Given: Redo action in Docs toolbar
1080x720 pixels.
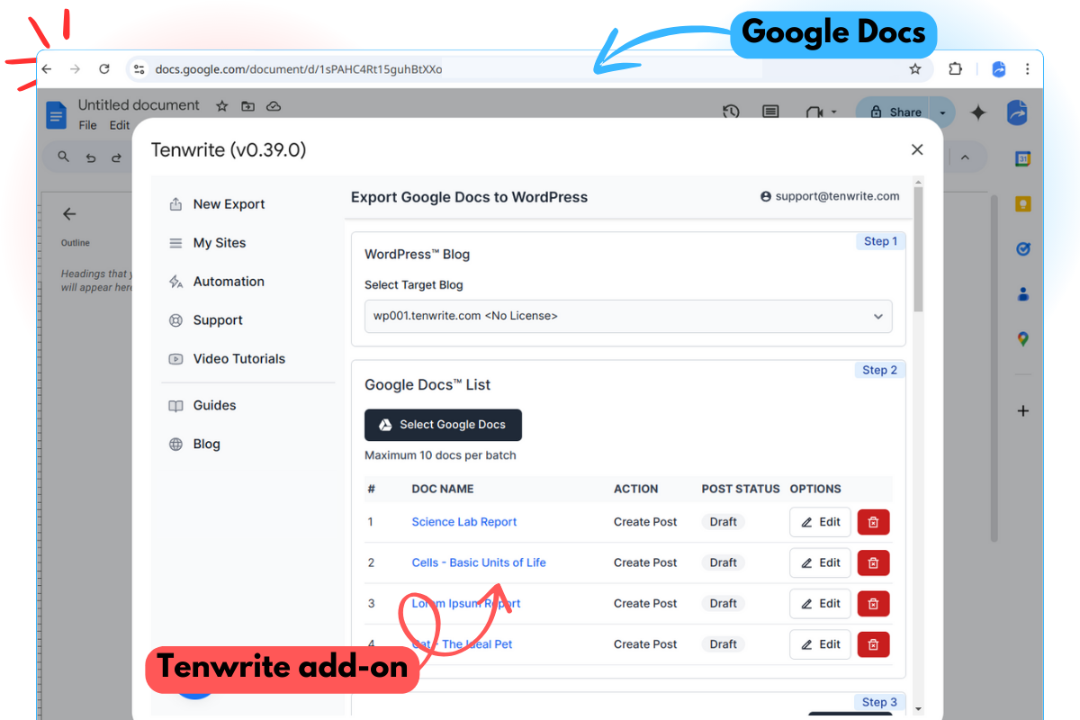Looking at the screenshot, I should click(x=116, y=157).
